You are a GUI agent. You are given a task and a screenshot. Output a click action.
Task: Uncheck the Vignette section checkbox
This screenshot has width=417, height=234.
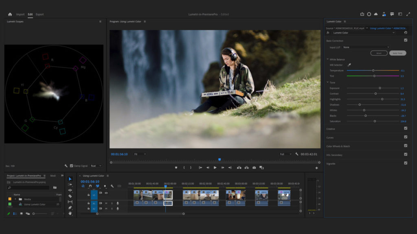[405, 163]
